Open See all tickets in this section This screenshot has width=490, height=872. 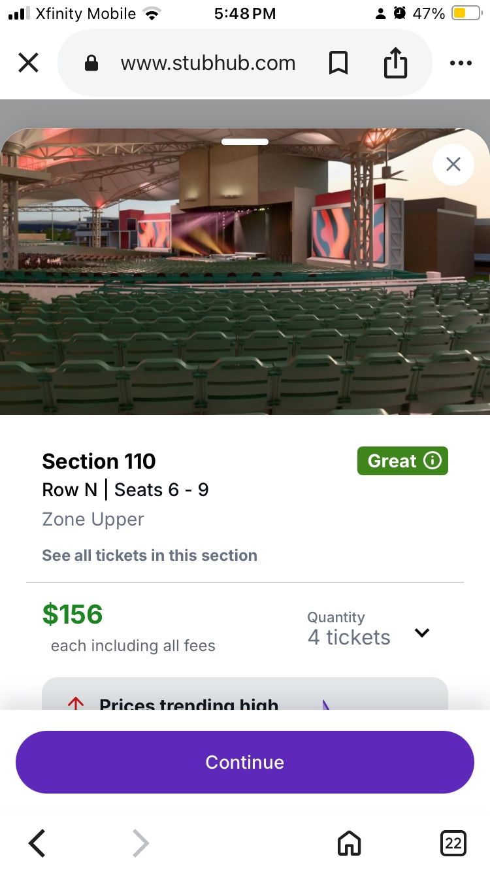150,556
